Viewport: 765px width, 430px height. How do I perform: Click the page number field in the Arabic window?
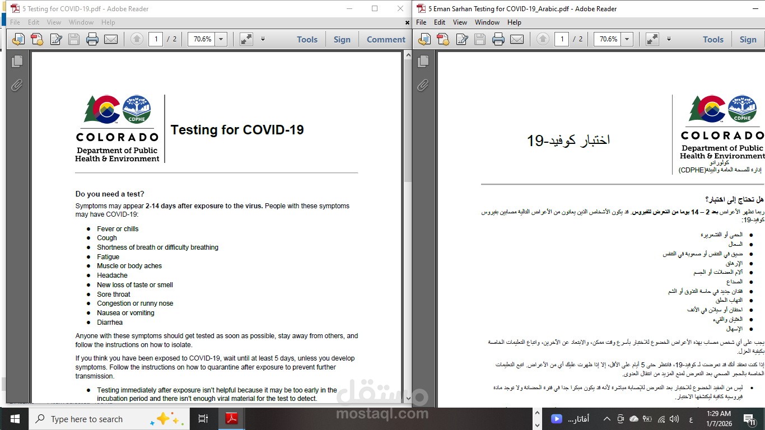(562, 39)
